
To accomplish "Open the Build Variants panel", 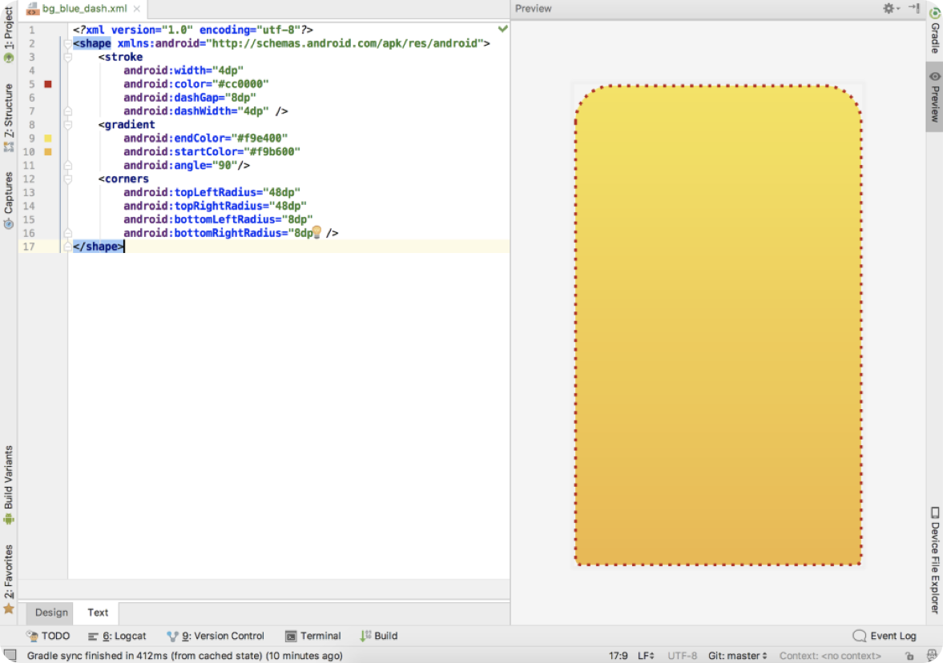I will [x=9, y=484].
